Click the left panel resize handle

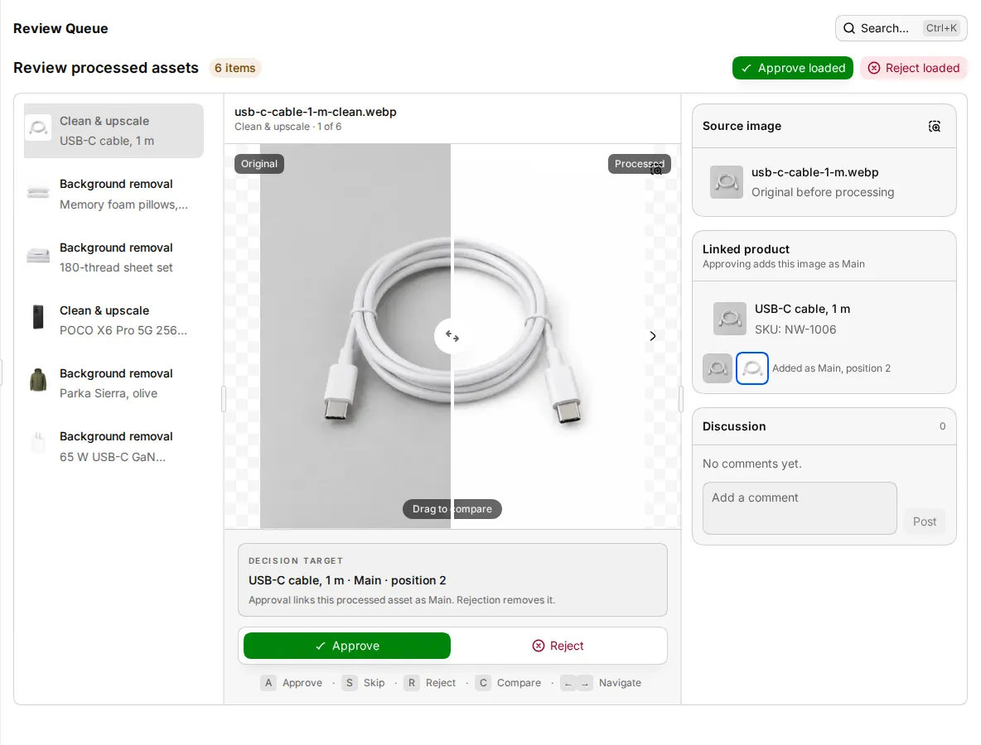coord(224,399)
